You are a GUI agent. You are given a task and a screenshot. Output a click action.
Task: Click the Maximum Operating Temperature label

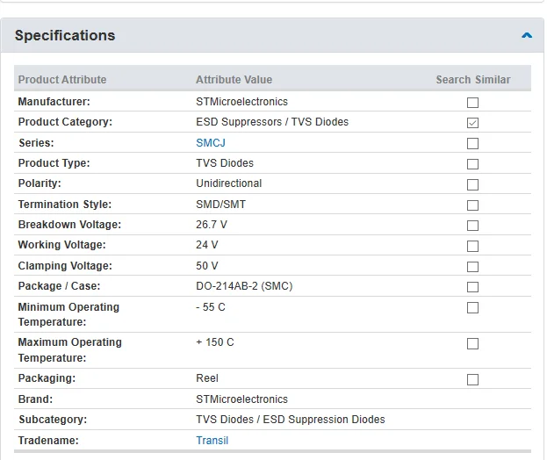pyautogui.click(x=69, y=349)
